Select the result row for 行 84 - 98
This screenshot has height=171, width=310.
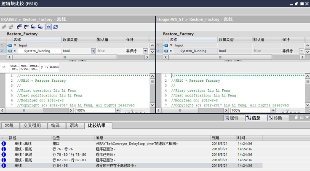click(x=126, y=166)
